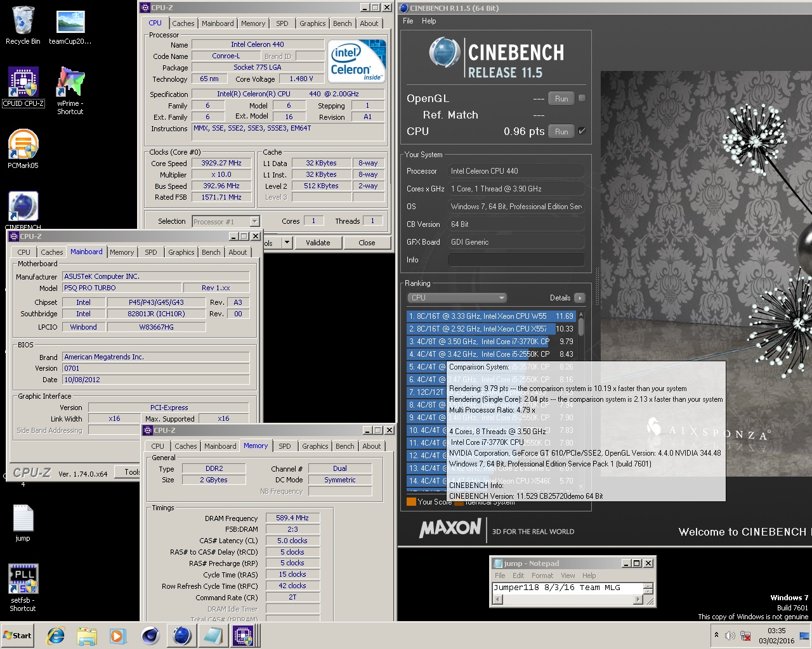Viewport: 812px width, 649px height.
Task: Open Cinebench Help menu
Action: [429, 21]
